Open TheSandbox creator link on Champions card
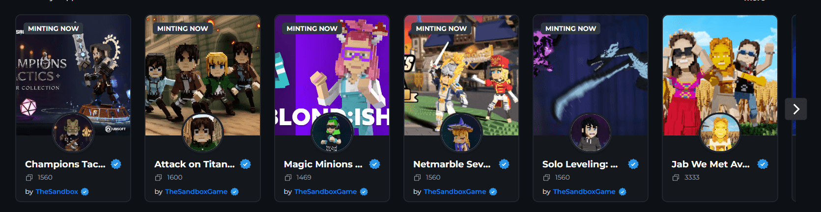 click(x=57, y=192)
